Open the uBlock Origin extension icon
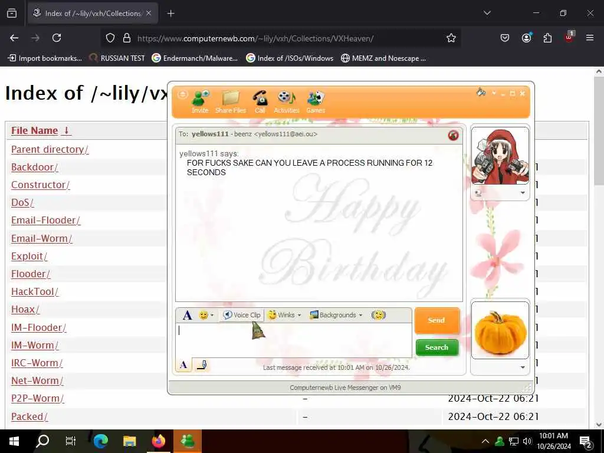 coord(569,37)
